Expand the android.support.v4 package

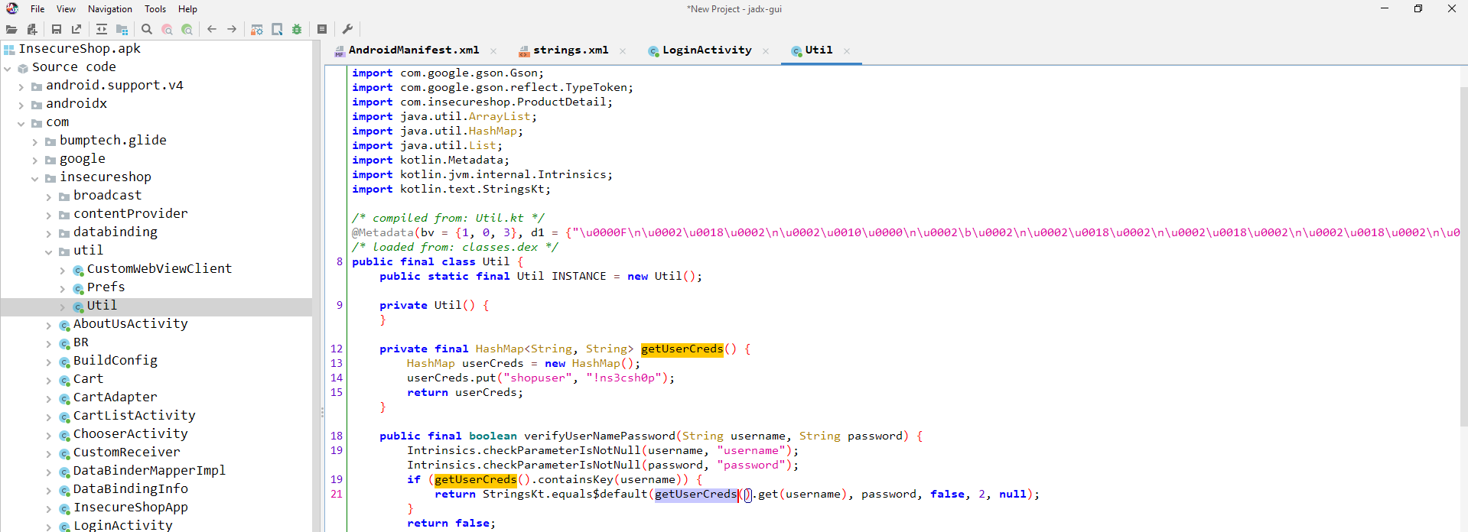(21, 86)
